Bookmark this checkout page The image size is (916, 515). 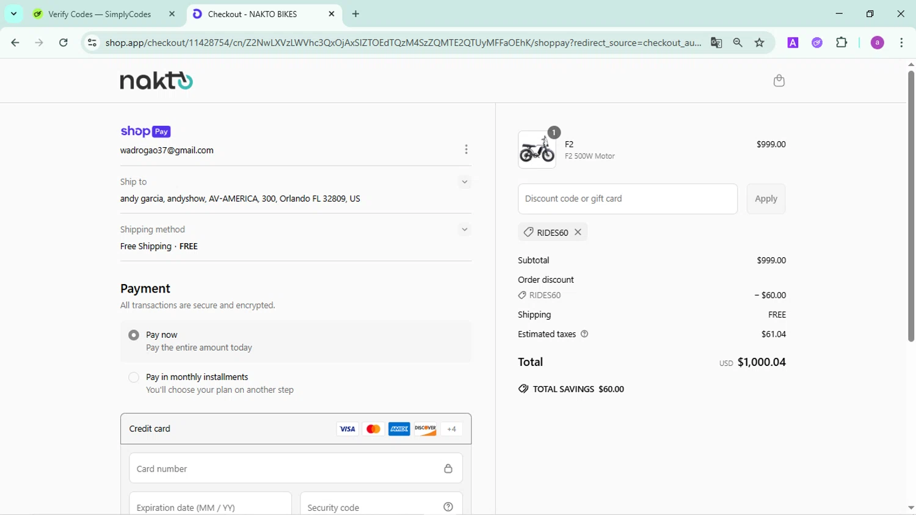tap(760, 43)
